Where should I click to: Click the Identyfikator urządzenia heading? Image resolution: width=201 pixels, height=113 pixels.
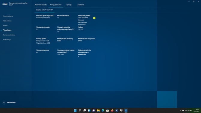tap(87, 39)
